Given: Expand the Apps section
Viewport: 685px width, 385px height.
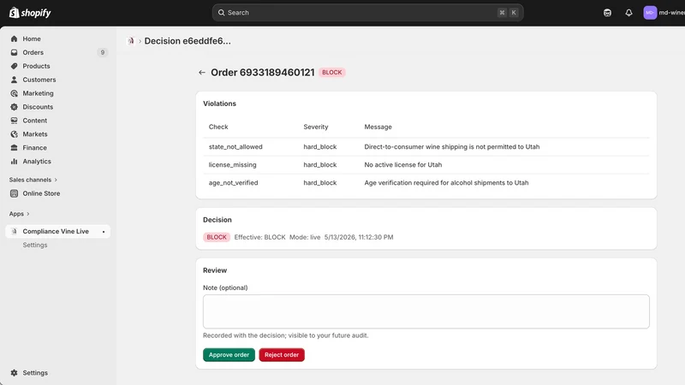Looking at the screenshot, I should [x=19, y=214].
